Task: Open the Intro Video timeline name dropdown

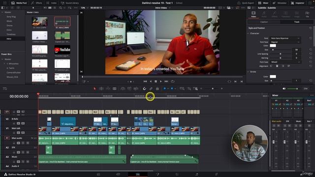Action: tap(163, 8)
